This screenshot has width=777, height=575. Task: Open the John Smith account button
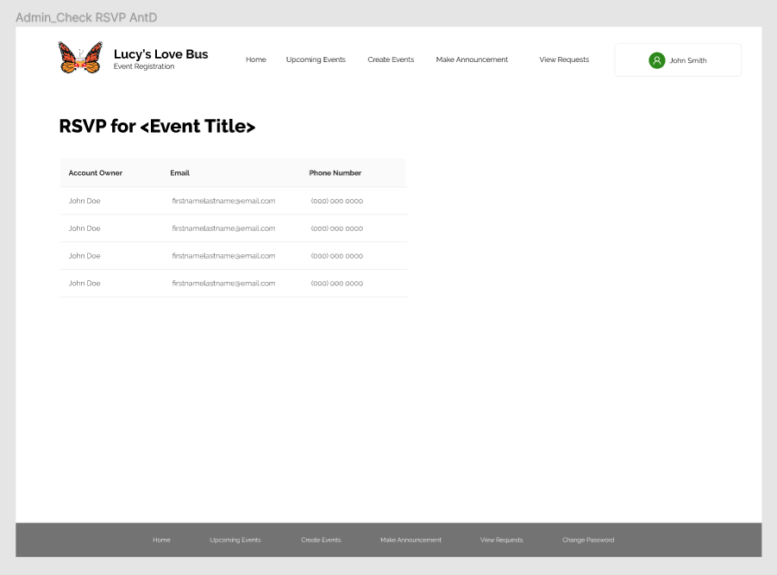coord(678,60)
